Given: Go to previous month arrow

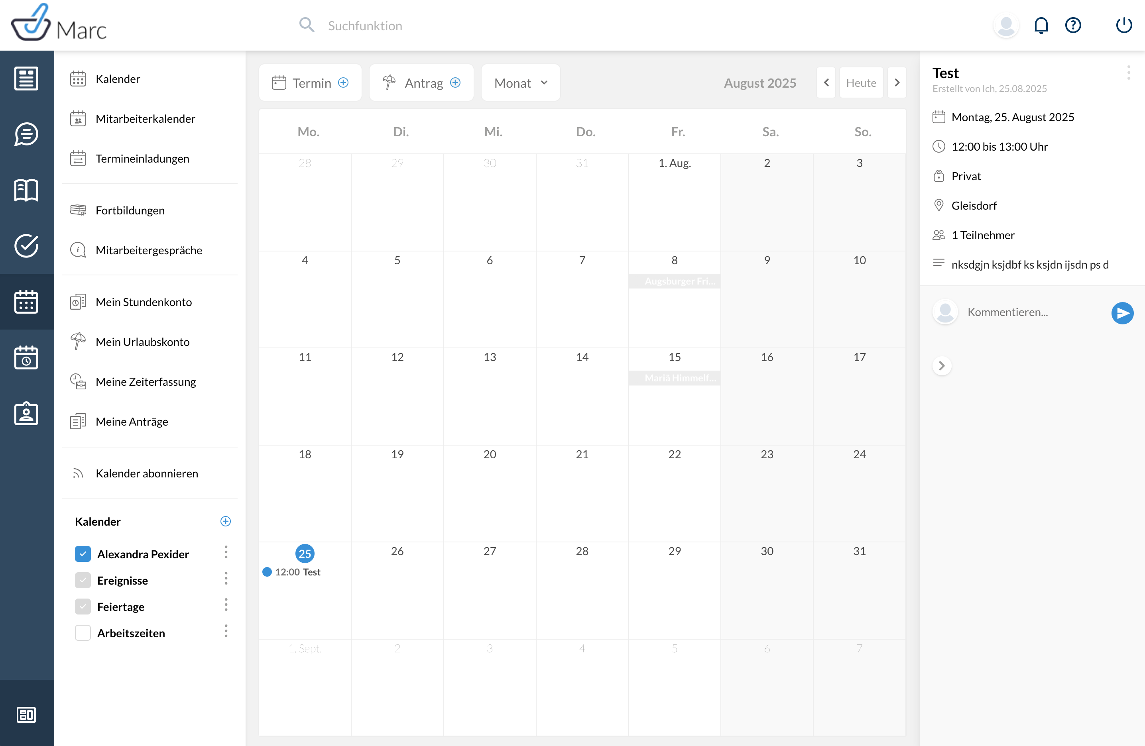Looking at the screenshot, I should [826, 83].
